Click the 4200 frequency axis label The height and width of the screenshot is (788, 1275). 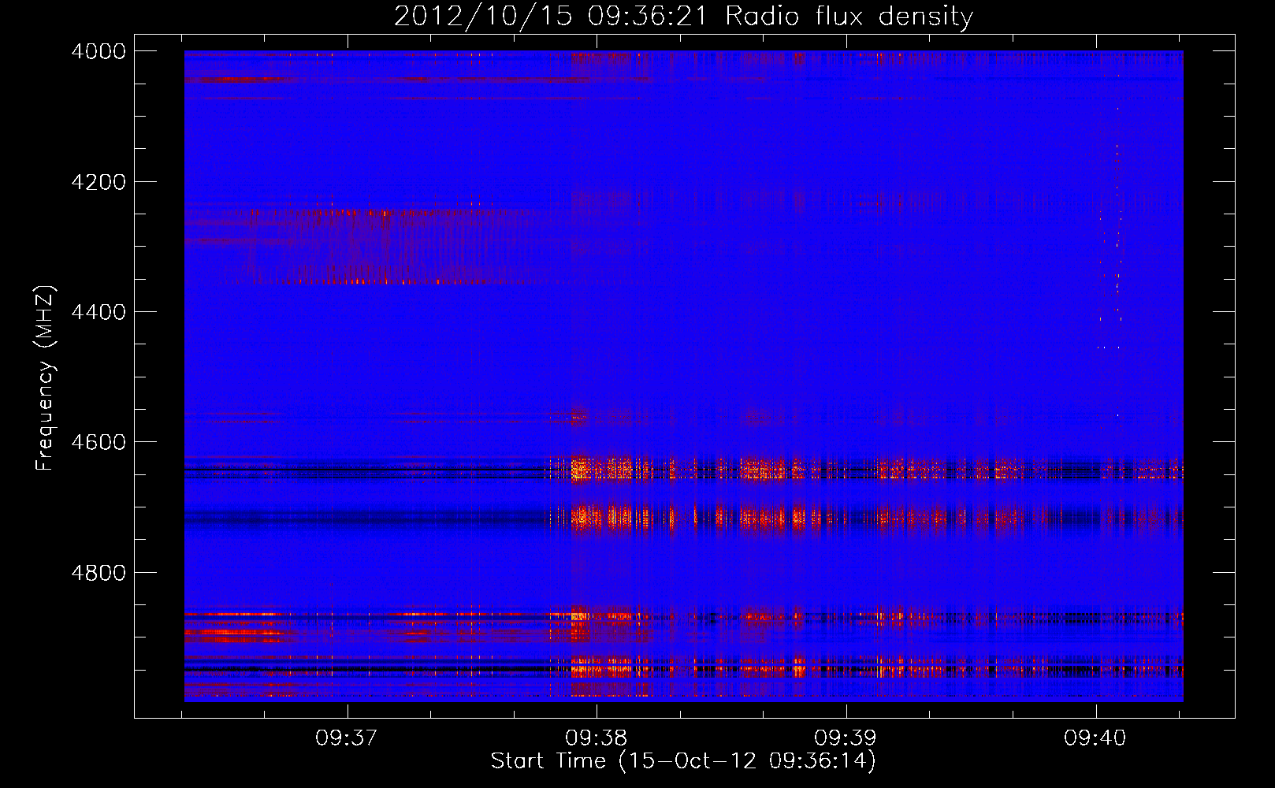[99, 182]
